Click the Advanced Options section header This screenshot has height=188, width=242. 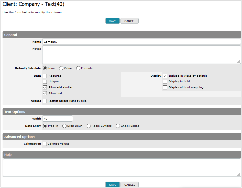click(x=122, y=137)
